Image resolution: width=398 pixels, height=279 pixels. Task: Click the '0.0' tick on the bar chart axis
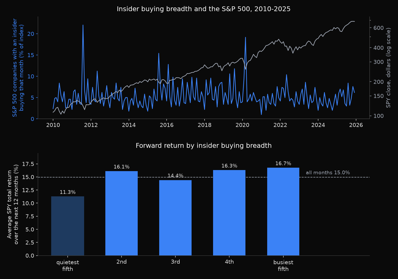[30, 256]
